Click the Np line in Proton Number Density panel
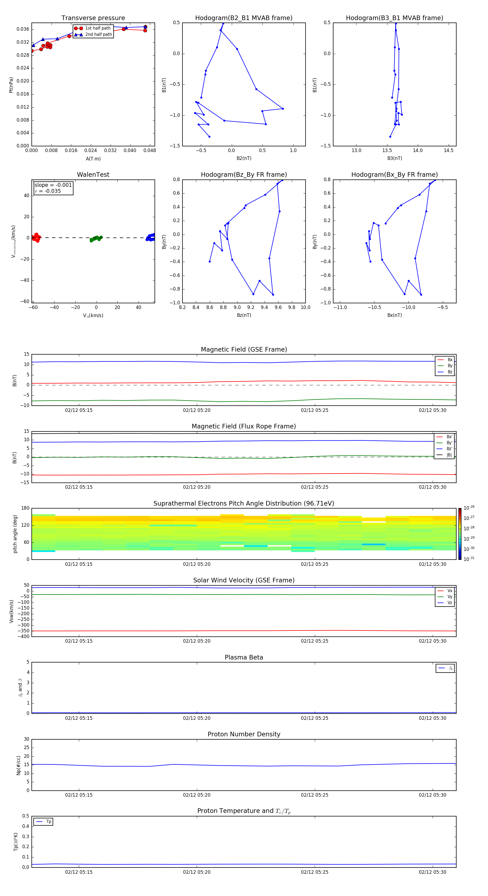 (244, 765)
